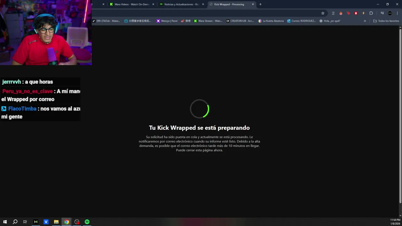Viewport: 402px width, 226px height.
Task: Open the Chrome profile avatar
Action: (390, 13)
